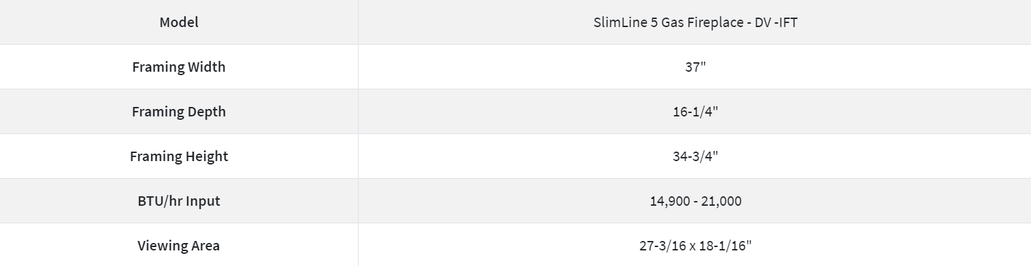This screenshot has width=1031, height=266.
Task: Select the Framing Depth label
Action: 179,112
